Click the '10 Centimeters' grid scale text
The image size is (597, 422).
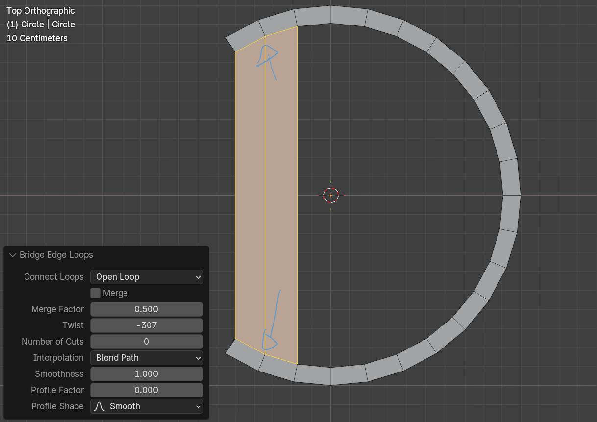[x=37, y=38]
